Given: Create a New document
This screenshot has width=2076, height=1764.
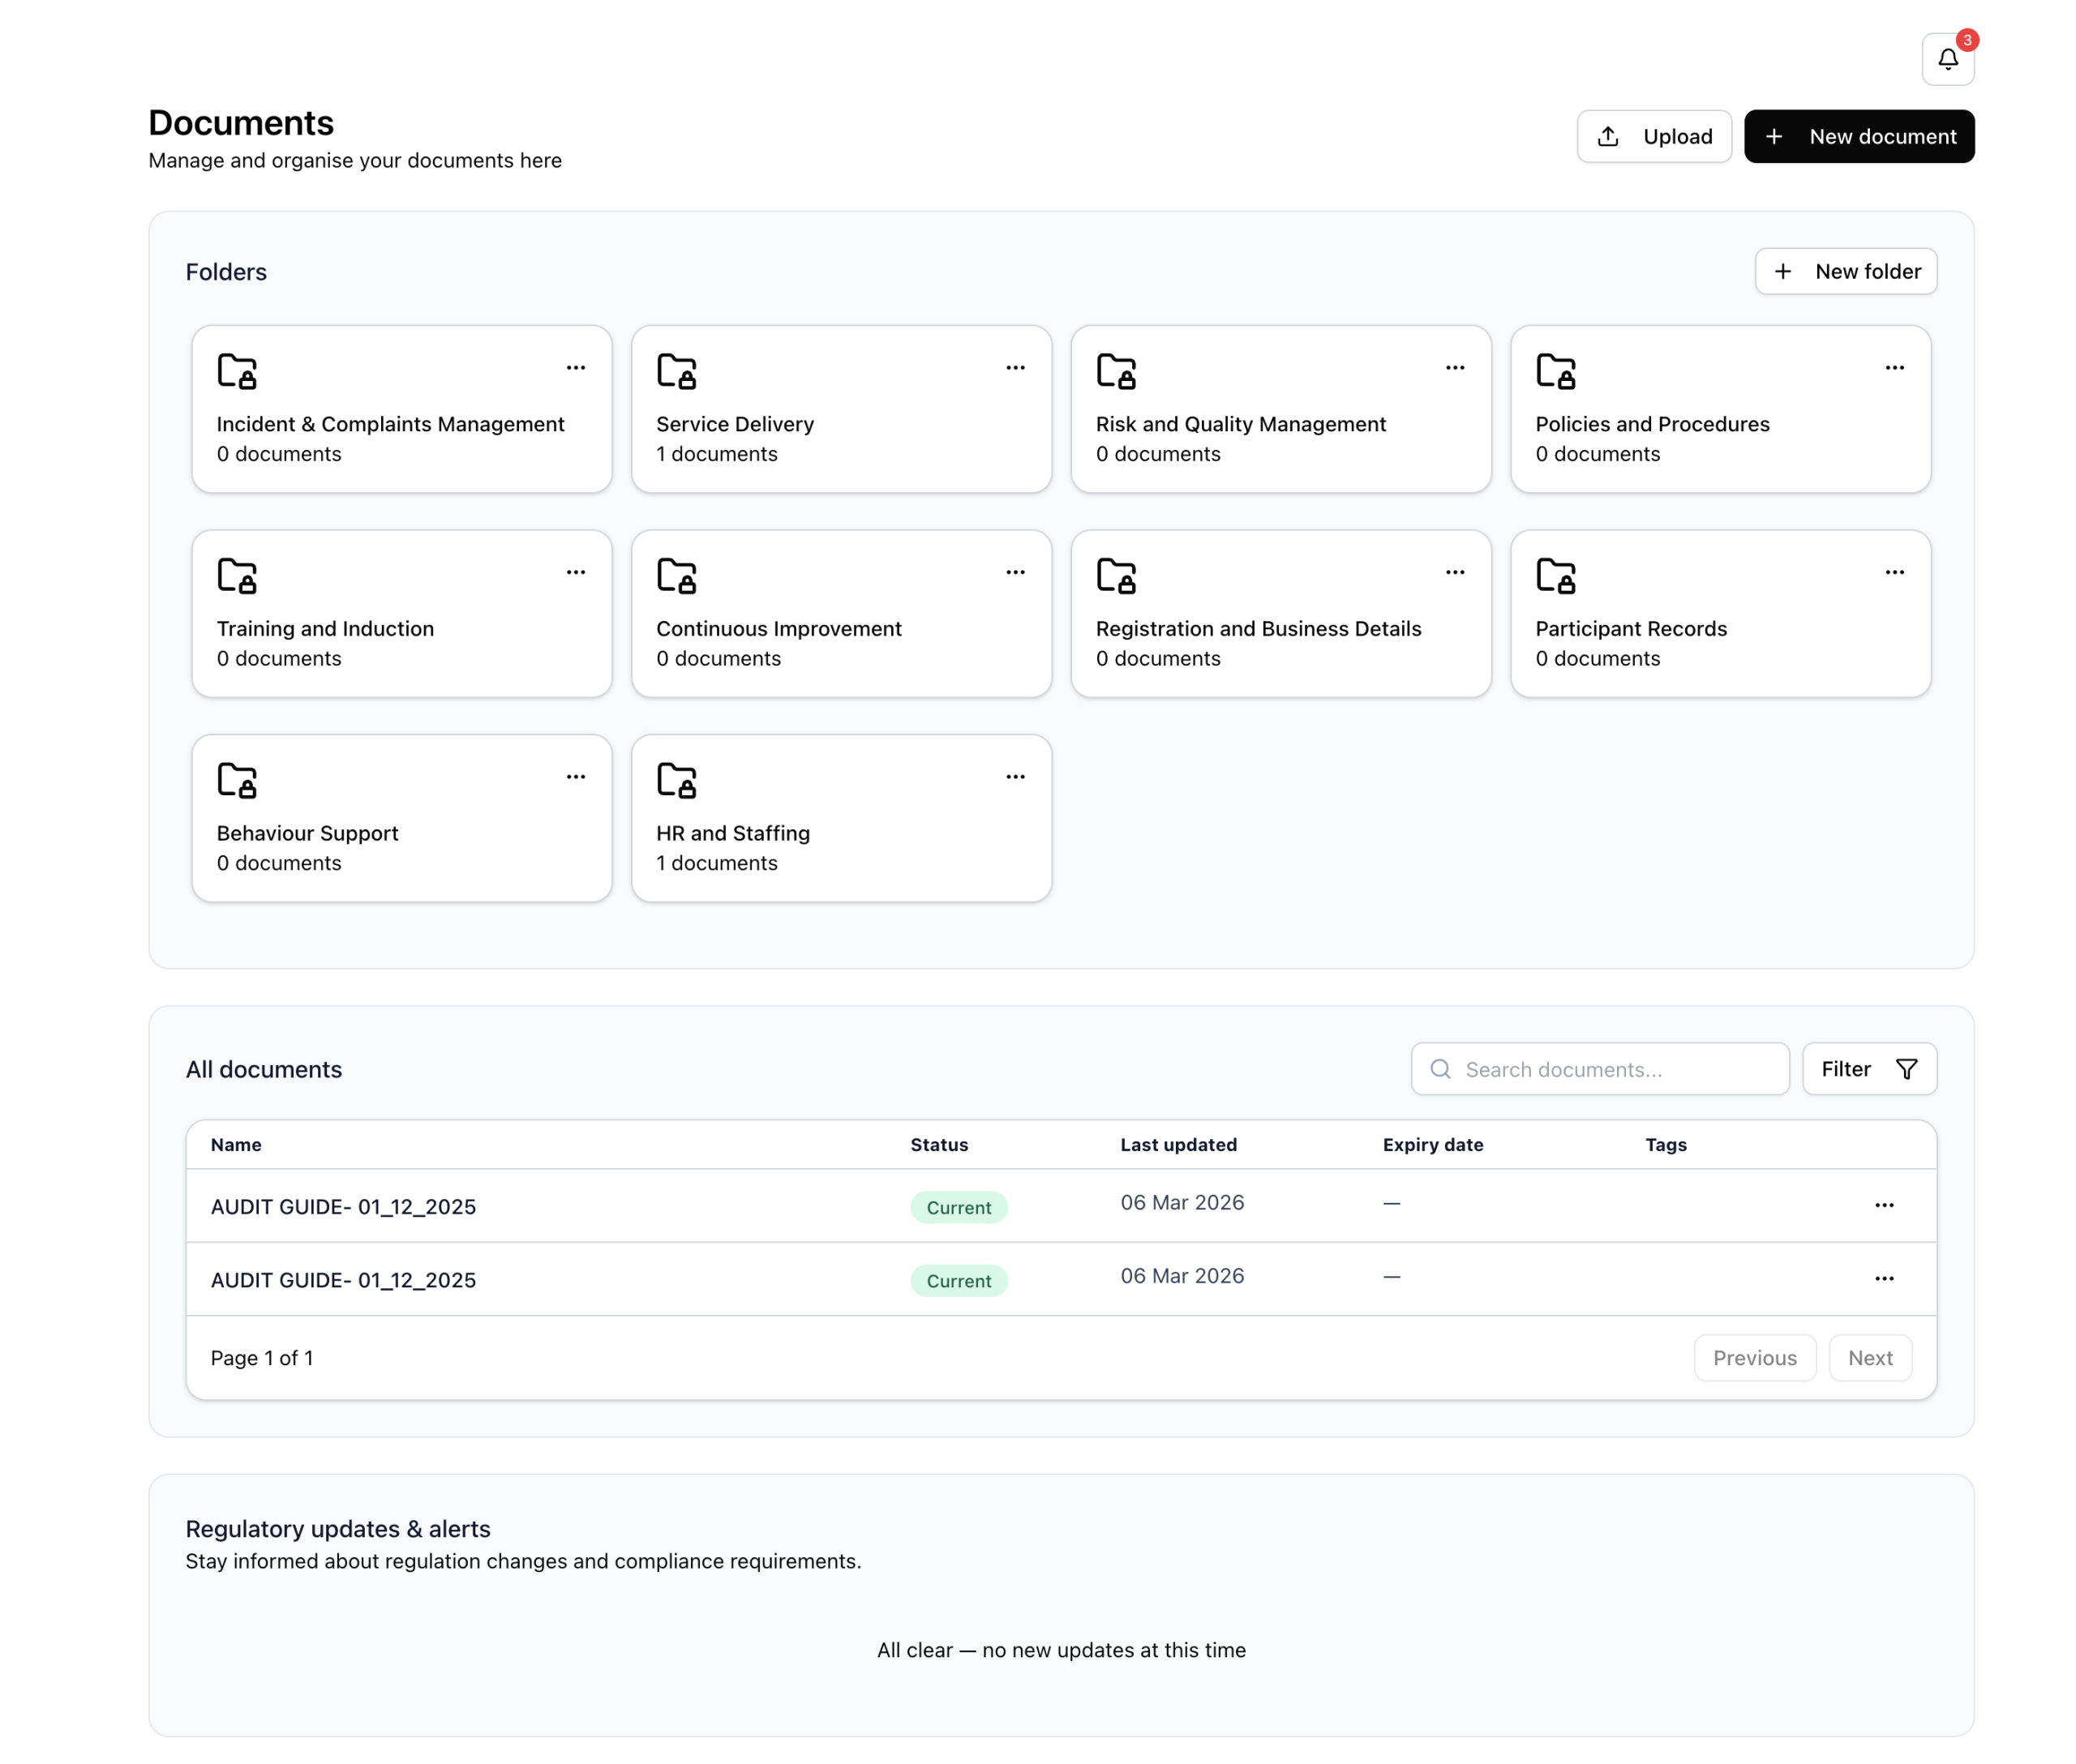Looking at the screenshot, I should click(1859, 136).
